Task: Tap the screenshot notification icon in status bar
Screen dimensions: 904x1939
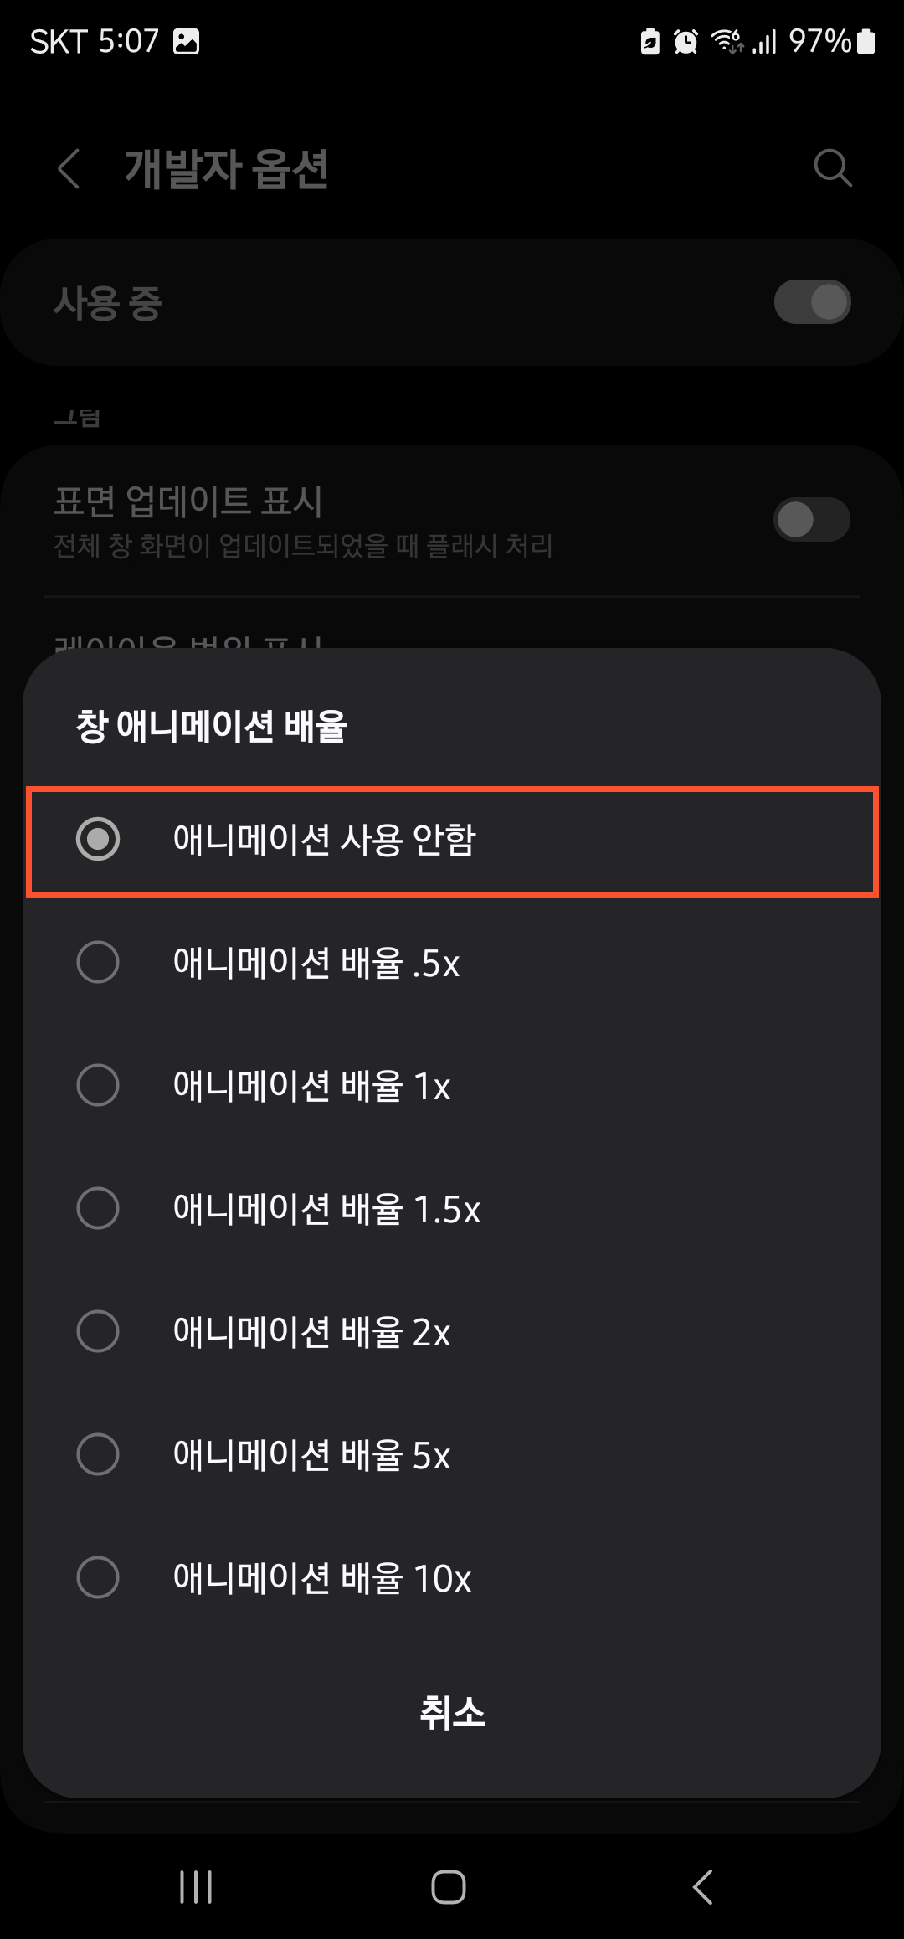Action: (x=185, y=41)
